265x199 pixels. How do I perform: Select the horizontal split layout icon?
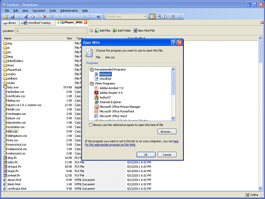159,17
